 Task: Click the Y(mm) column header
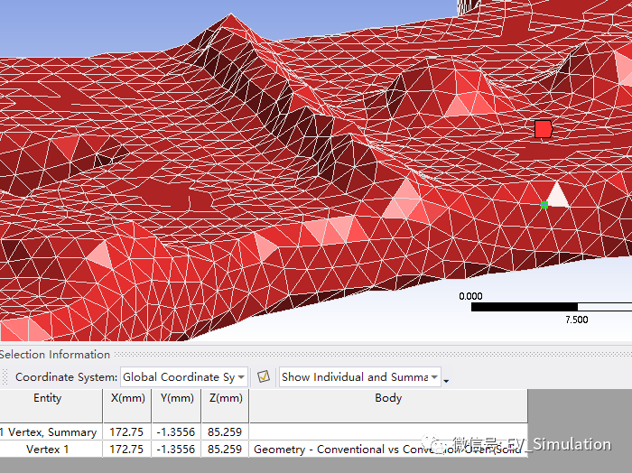[177, 405]
